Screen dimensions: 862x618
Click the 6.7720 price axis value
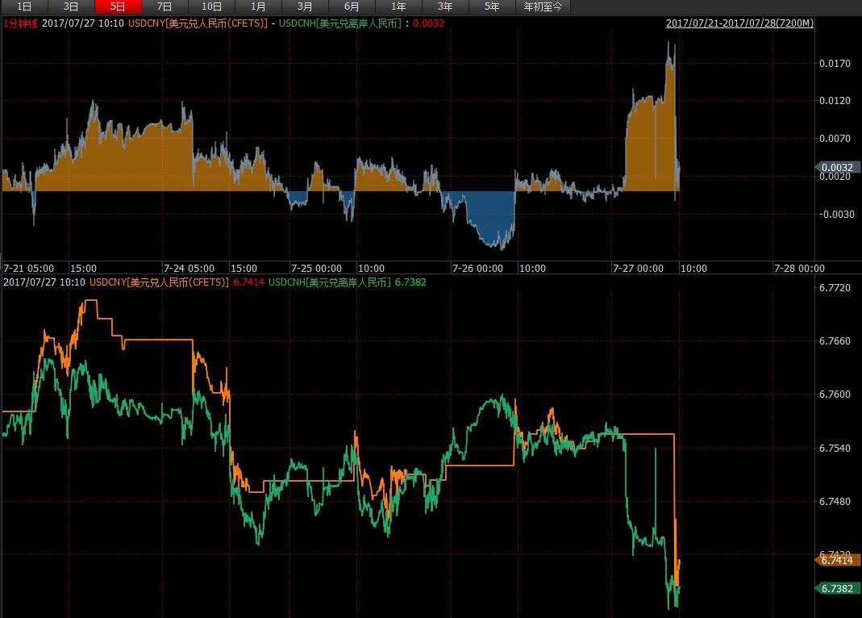(x=835, y=287)
